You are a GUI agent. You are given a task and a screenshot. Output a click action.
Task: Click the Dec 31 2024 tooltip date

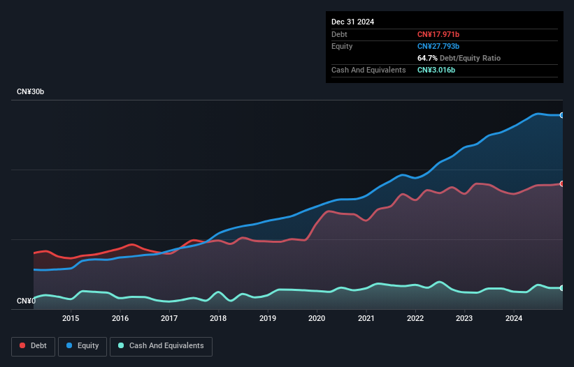point(352,22)
